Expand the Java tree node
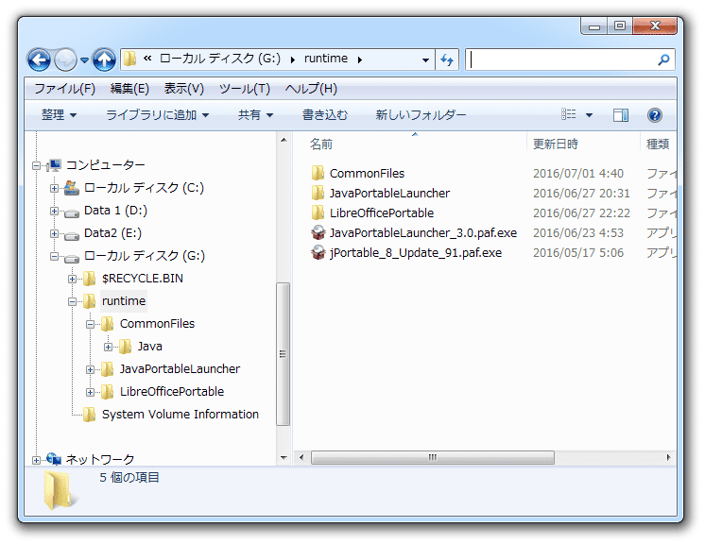Viewport: 705px width, 544px height. coord(109,347)
